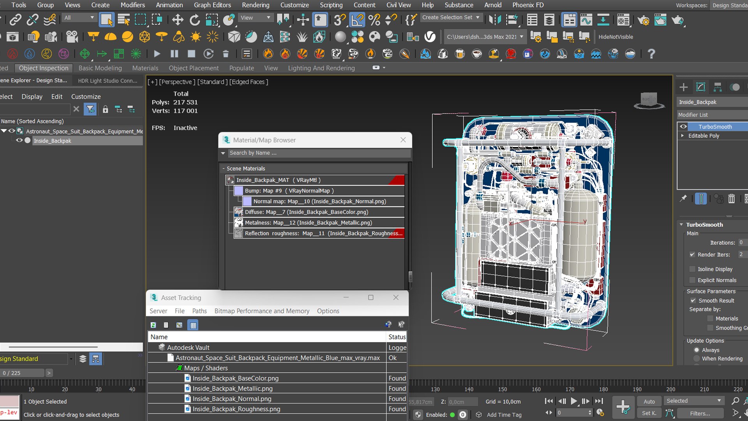Click the Undo Link chain icon
This screenshot has height=421, width=748.
(32, 19)
